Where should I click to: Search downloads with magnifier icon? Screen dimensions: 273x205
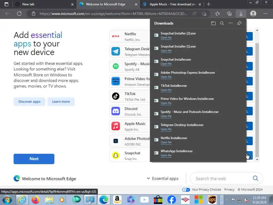[x=222, y=23]
